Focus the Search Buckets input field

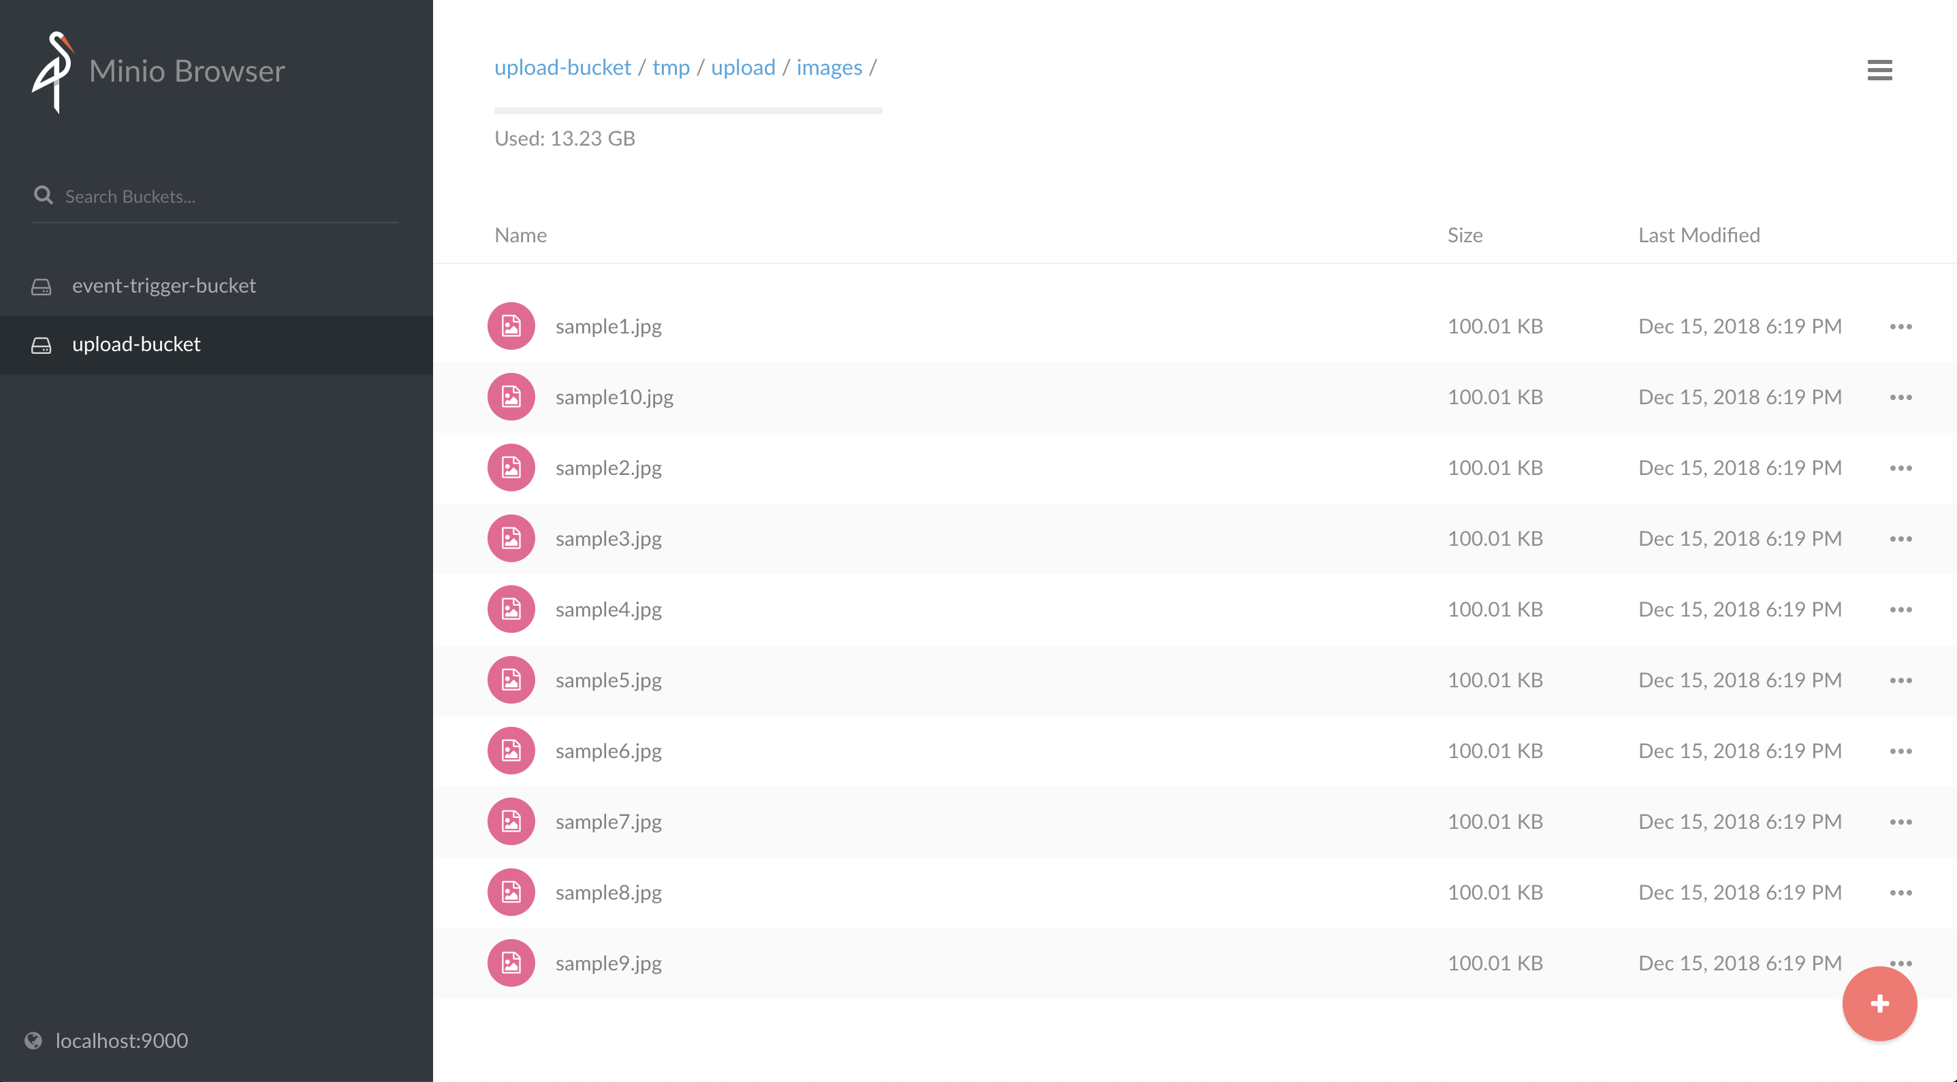point(215,196)
